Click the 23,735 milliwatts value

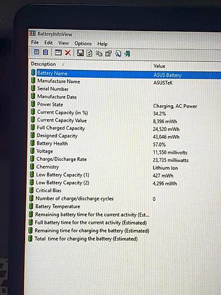171,160
